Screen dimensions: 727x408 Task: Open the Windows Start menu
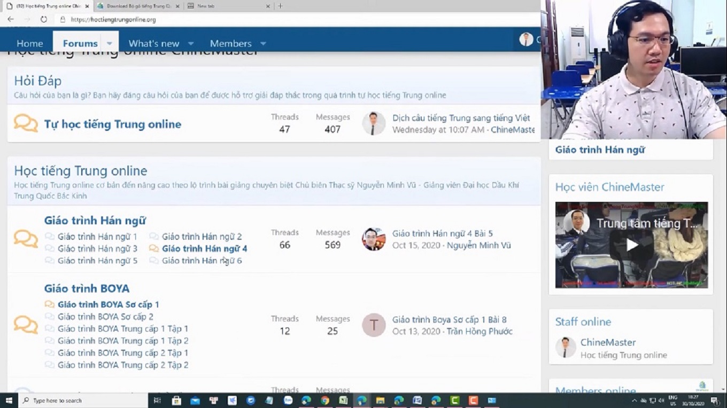9,400
